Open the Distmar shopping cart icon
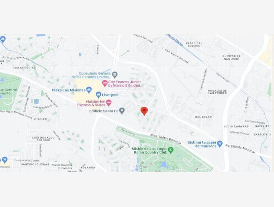 click(x=220, y=144)
